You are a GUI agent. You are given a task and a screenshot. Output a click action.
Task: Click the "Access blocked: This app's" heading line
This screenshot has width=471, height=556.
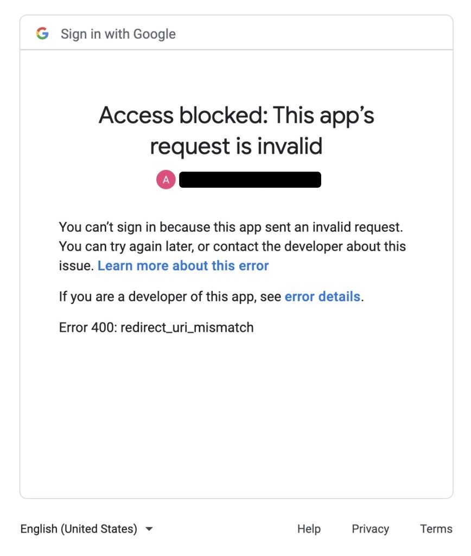236,115
